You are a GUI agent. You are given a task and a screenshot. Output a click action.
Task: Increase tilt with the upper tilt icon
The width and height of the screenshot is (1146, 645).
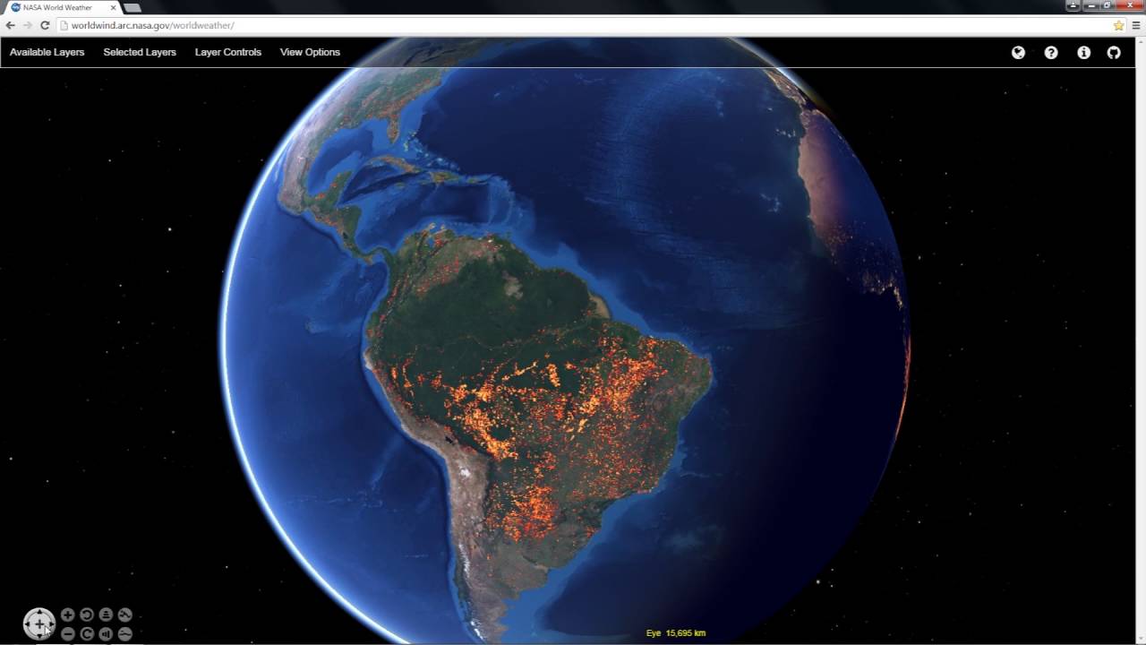[106, 615]
